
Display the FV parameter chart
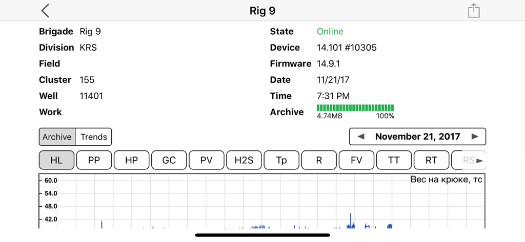(x=356, y=160)
